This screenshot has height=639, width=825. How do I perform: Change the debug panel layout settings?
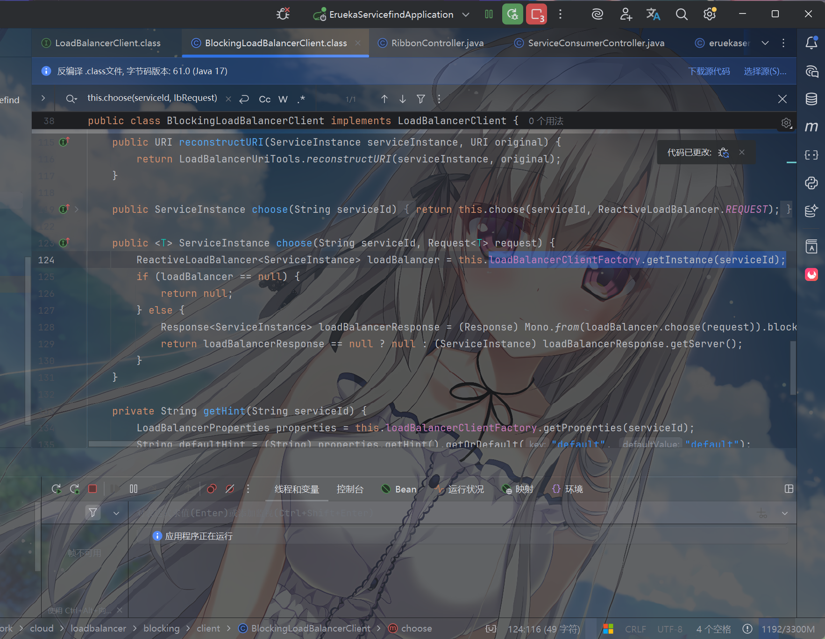point(789,489)
